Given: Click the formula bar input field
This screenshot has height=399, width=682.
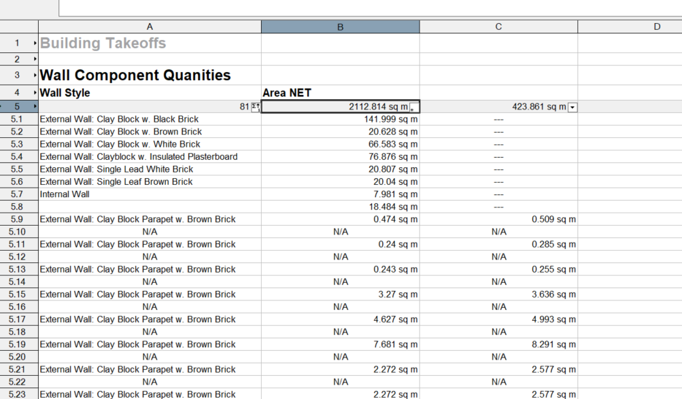Looking at the screenshot, I should pos(367,7).
